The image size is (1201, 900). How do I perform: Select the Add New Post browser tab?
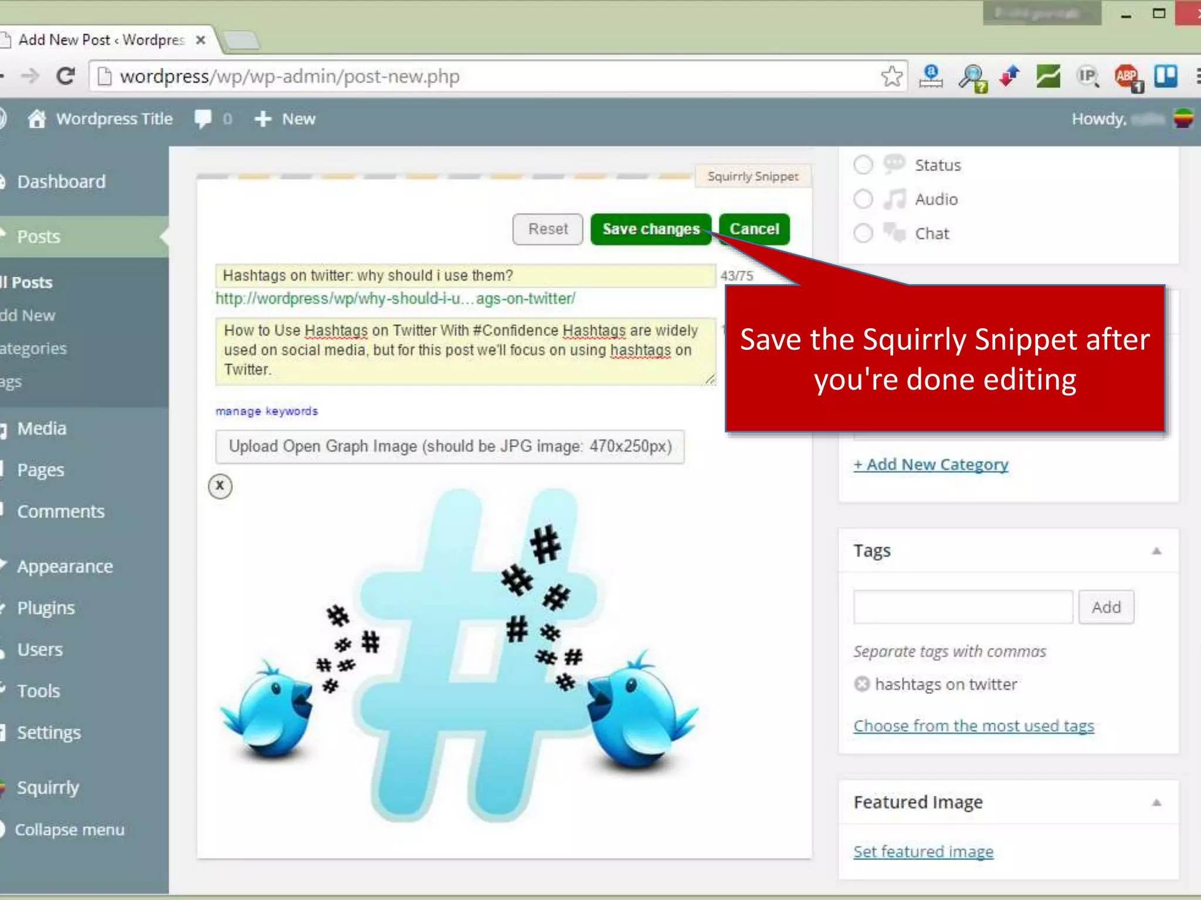click(101, 40)
